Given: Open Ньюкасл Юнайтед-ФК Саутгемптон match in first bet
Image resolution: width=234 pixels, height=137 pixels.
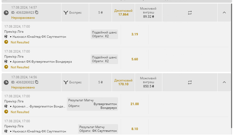Looking at the screenshot, I should pyautogui.click(x=39, y=37).
